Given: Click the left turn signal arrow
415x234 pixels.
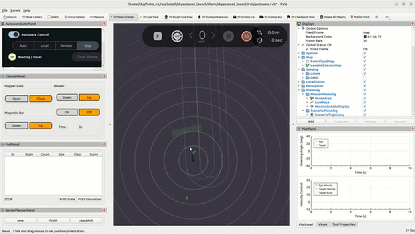Looking at the screenshot, I should [x=191, y=35].
